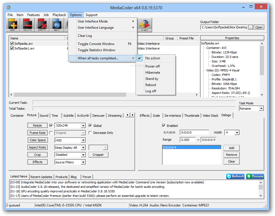275x216 pixels.
Task: Browse output folder with the ... button
Action: 250,27
